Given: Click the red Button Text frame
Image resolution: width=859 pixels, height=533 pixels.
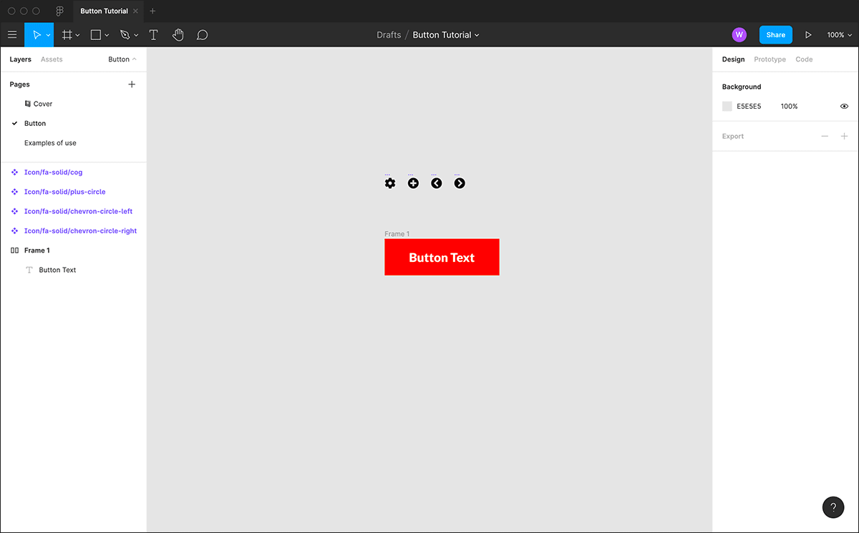Looking at the screenshot, I should 442,257.
